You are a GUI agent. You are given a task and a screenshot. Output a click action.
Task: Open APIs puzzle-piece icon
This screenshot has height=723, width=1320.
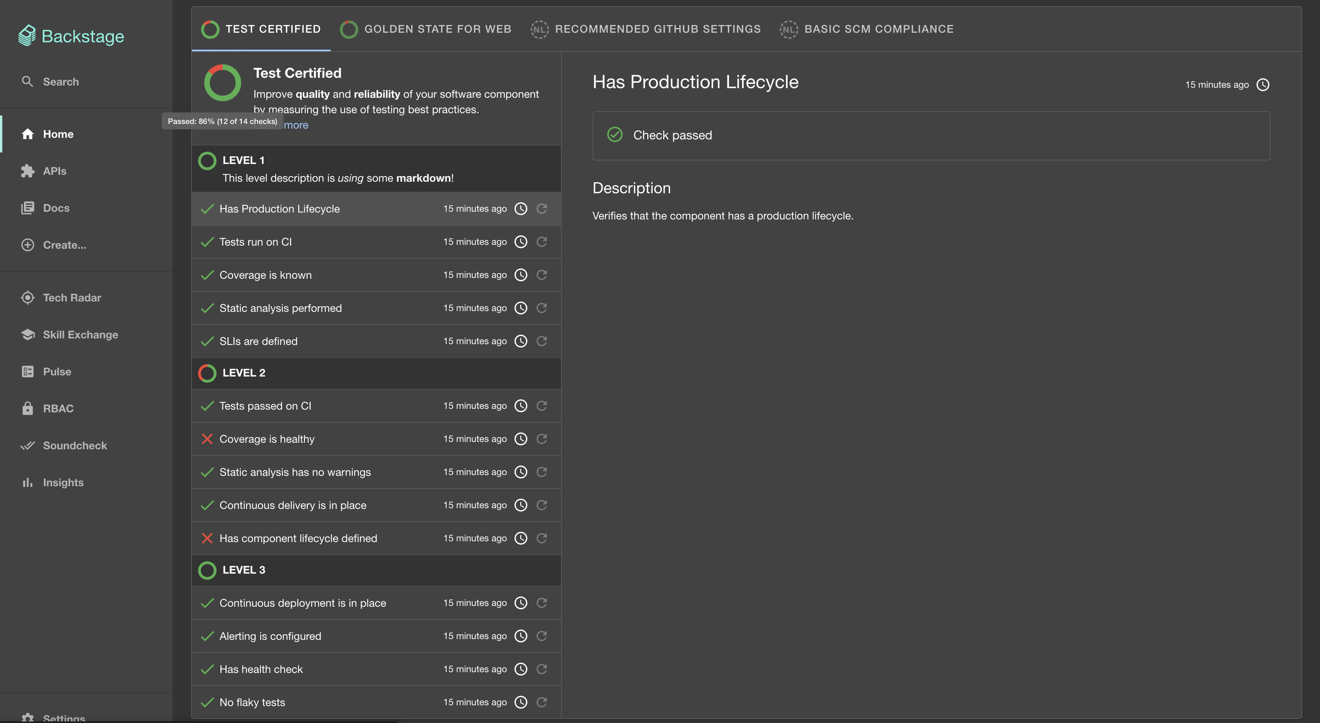(x=28, y=171)
